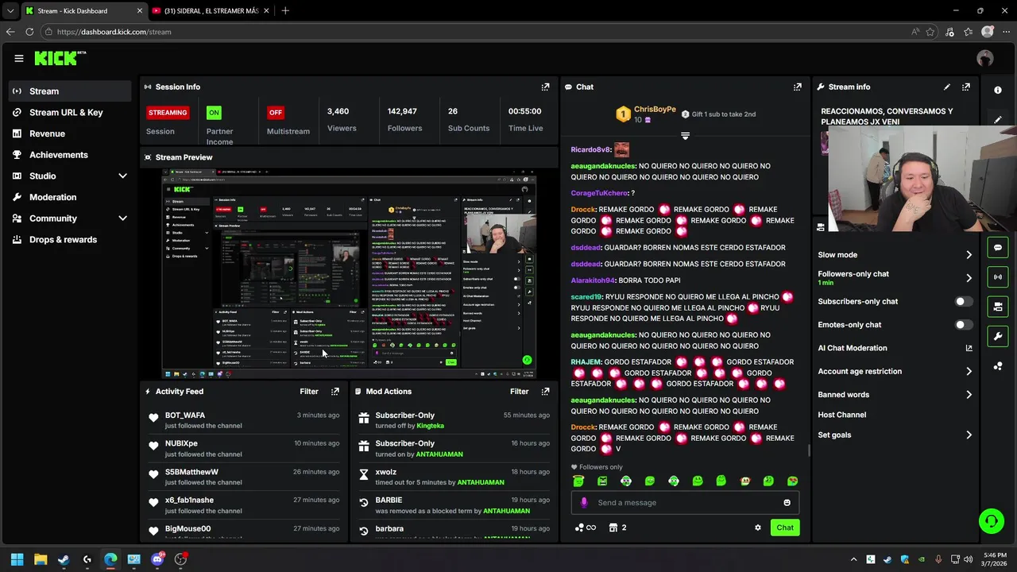1017x572 pixels.
Task: Open Banned words settings
Action: coord(895,394)
